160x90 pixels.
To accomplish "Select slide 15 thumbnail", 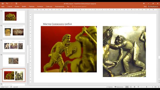I will (x=14, y=75).
